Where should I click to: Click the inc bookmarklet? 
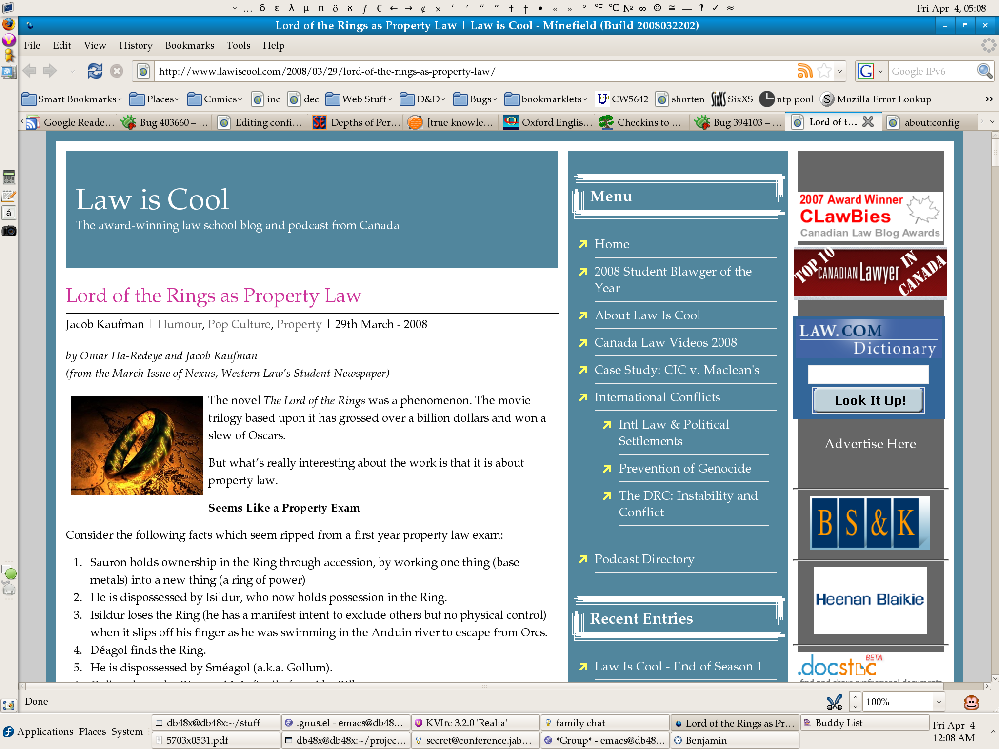[266, 99]
